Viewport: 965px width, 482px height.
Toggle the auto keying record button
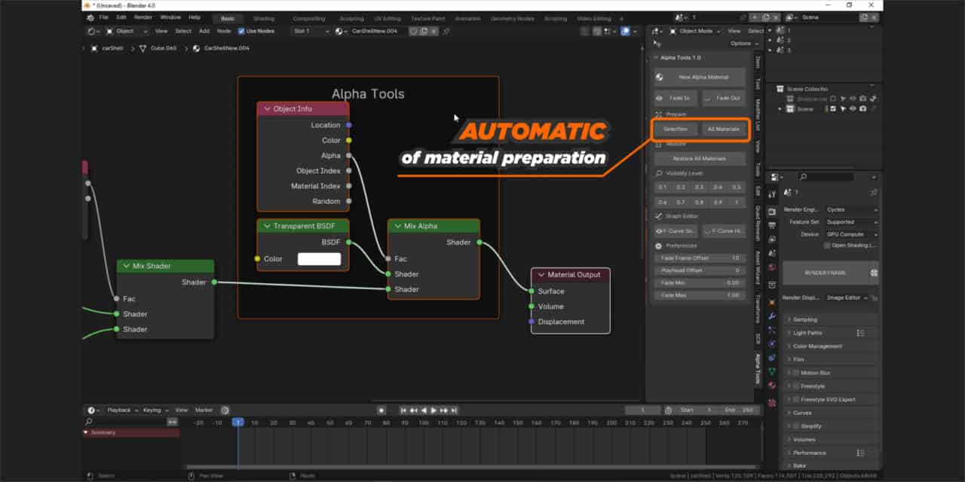pyautogui.click(x=381, y=410)
